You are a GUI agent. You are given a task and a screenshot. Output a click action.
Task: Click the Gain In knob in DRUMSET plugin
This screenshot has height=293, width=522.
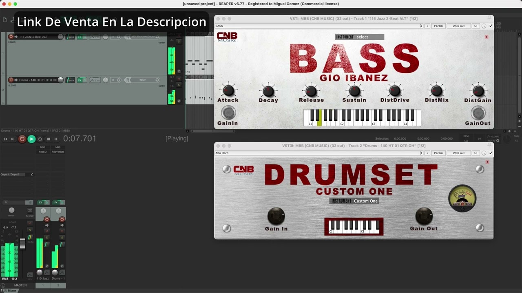[276, 216]
